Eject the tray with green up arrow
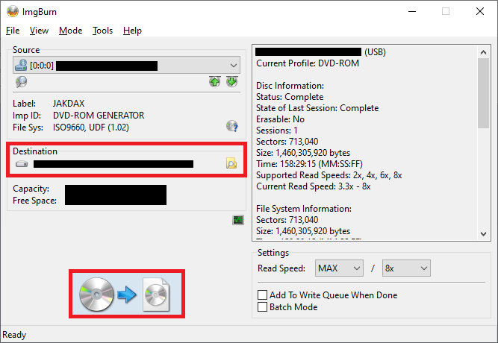This screenshot has width=498, height=343. tap(215, 82)
